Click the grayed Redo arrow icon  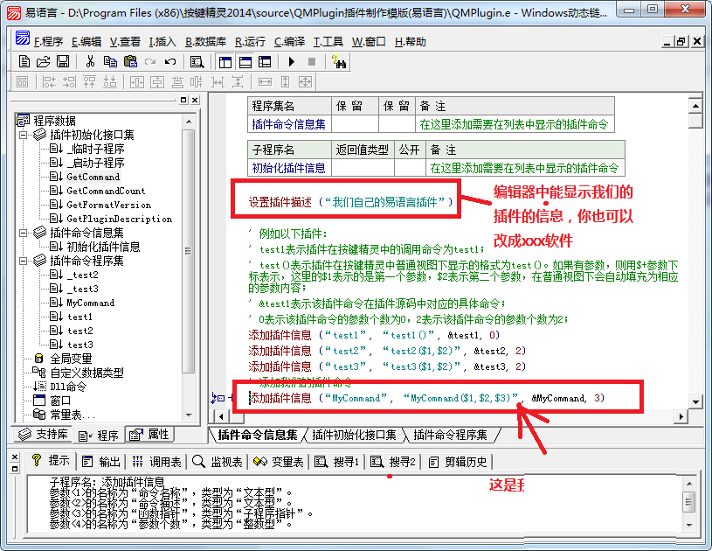150,61
